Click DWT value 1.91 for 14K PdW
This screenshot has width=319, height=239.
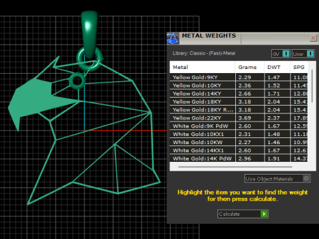(x=274, y=159)
